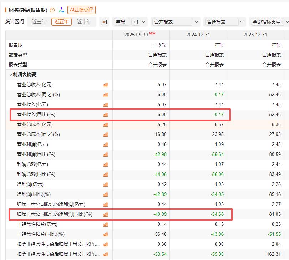Click the 2024-12-31 column header
289x260 pixels.
click(198, 35)
